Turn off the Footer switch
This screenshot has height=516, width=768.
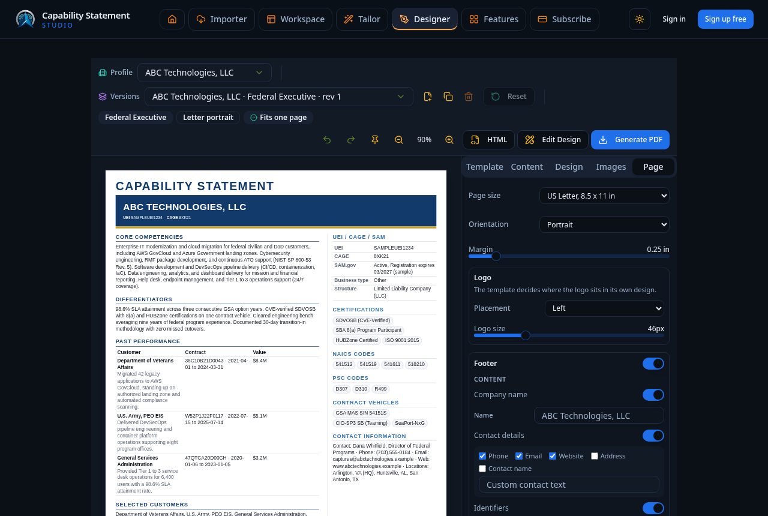click(x=653, y=364)
